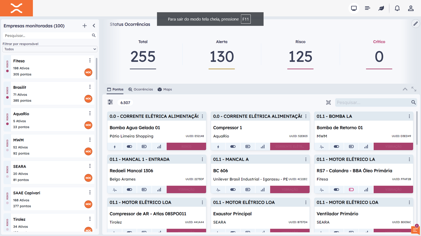Viewport: 421px width, 236px height.
Task: Toggle switch on BC 606 card
Action: 233,190
